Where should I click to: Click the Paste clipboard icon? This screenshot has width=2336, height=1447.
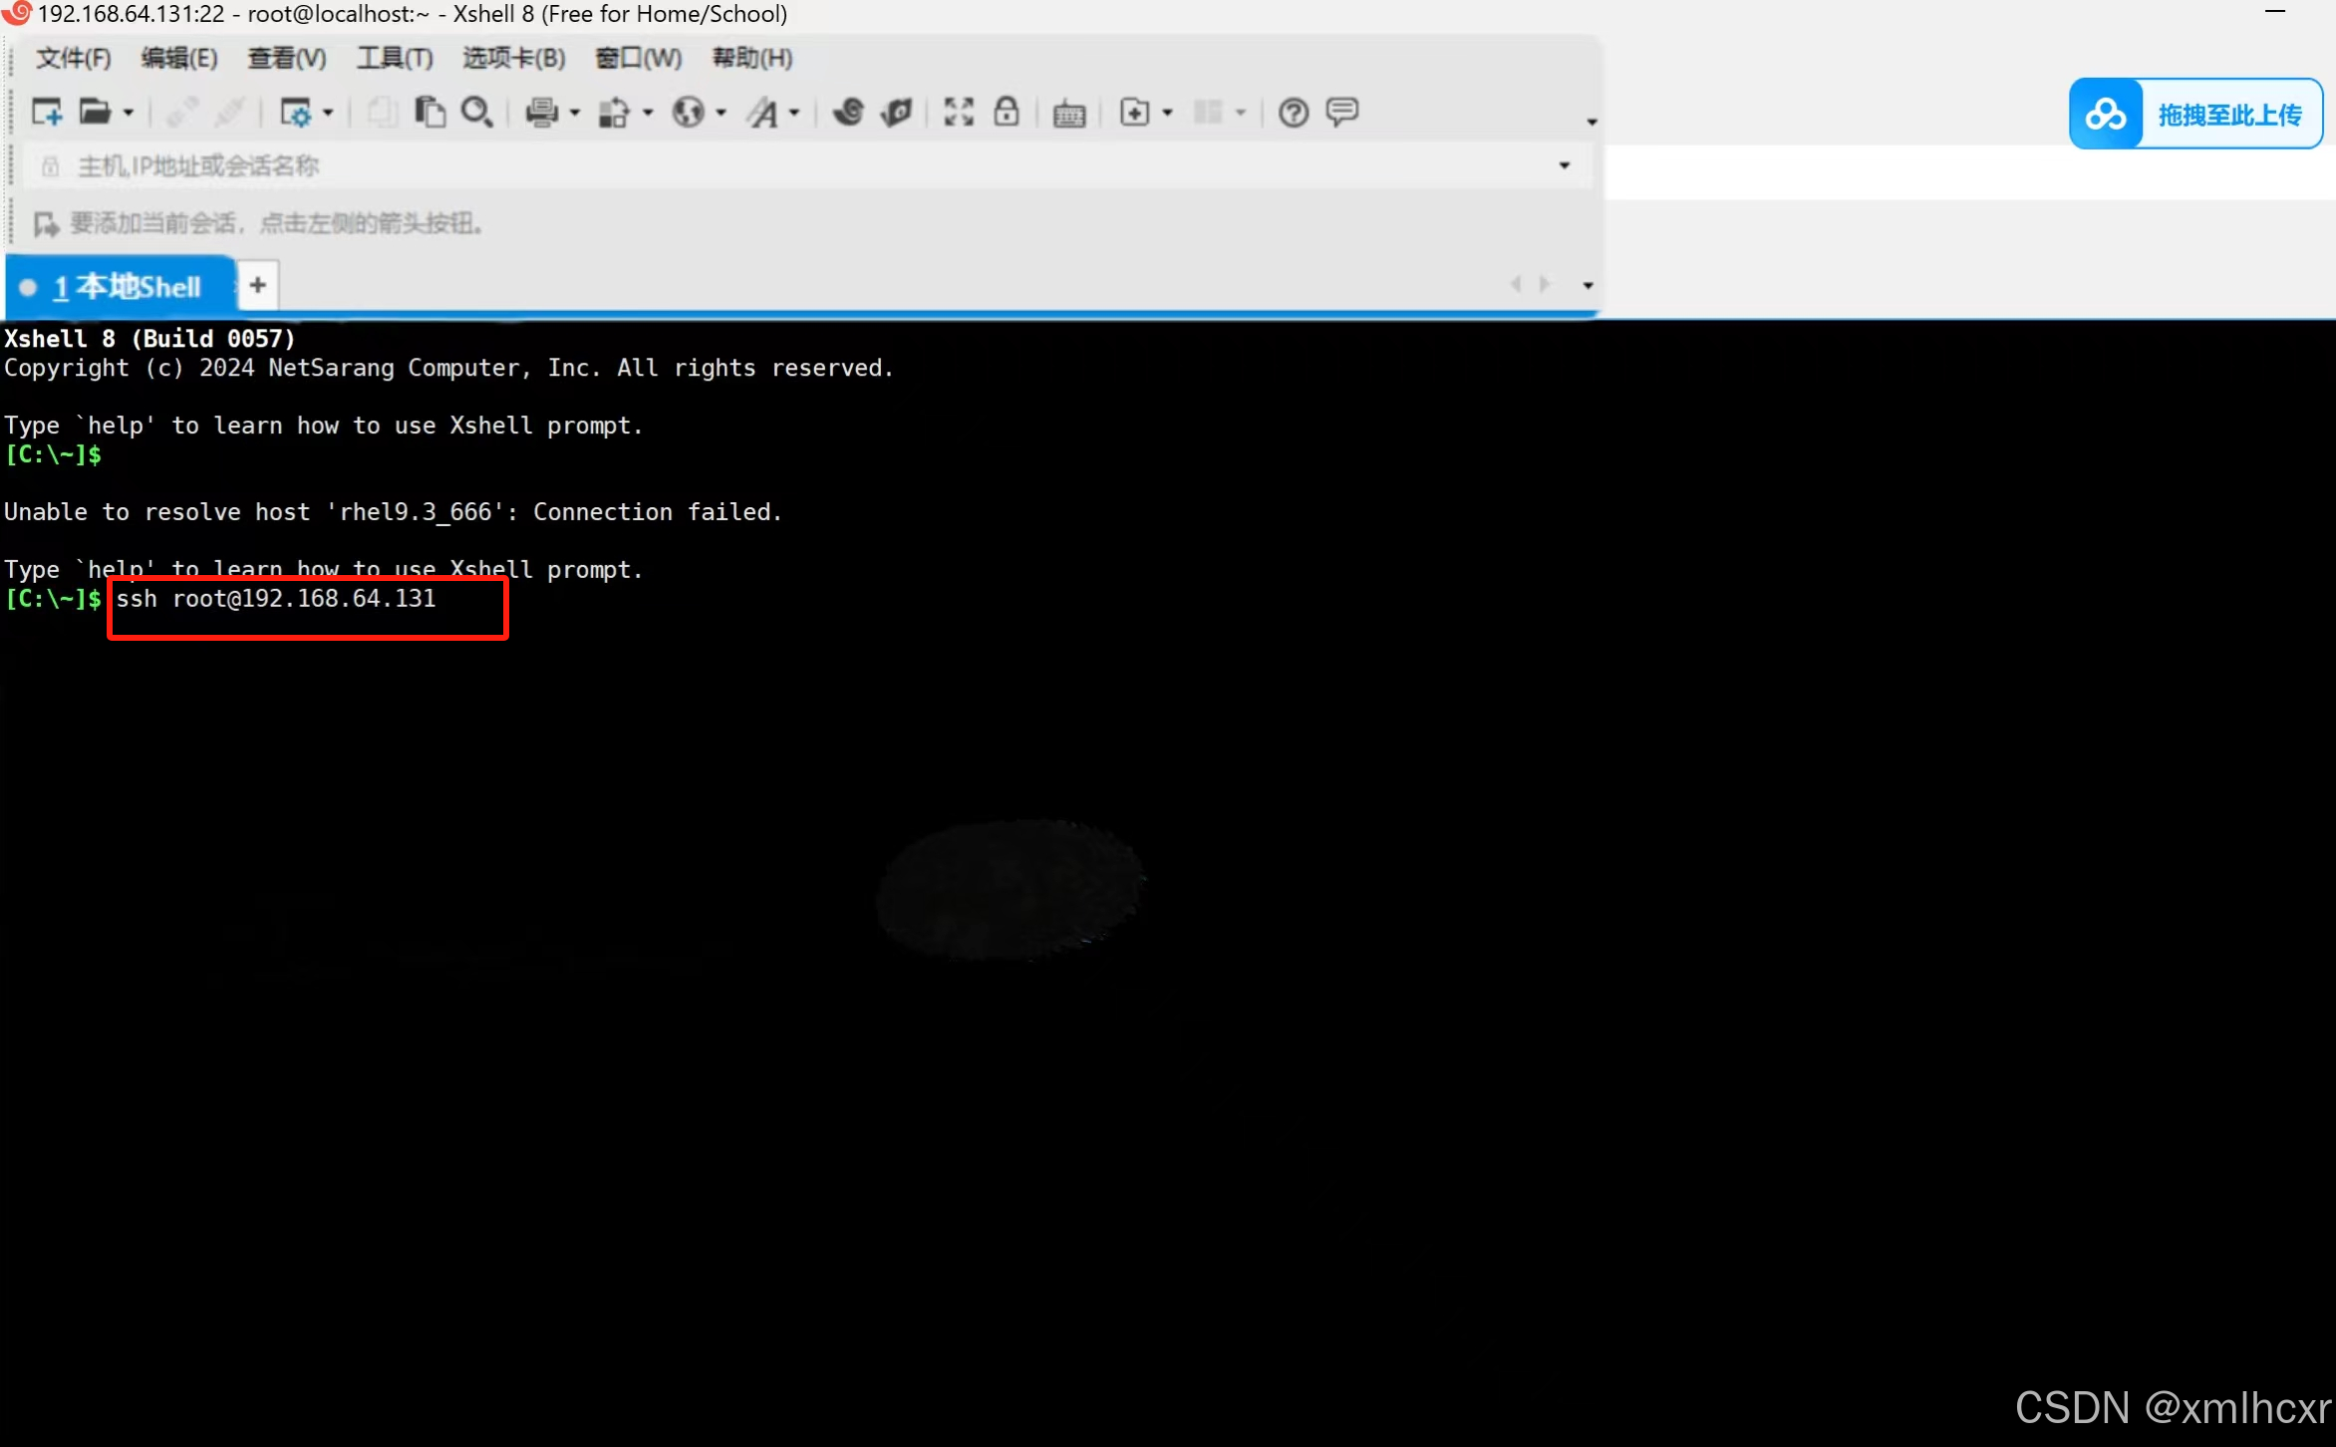point(430,112)
